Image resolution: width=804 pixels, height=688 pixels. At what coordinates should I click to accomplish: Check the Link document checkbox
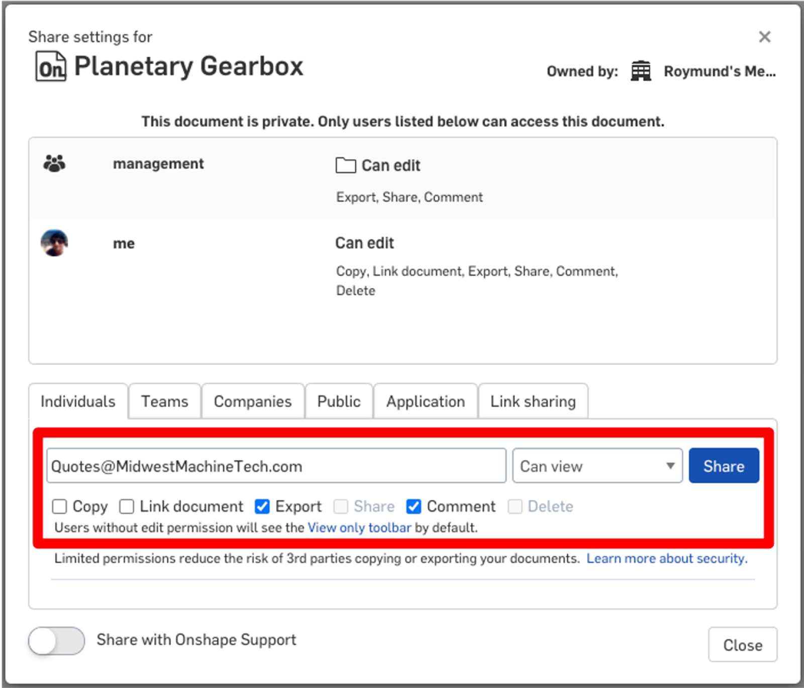click(127, 507)
